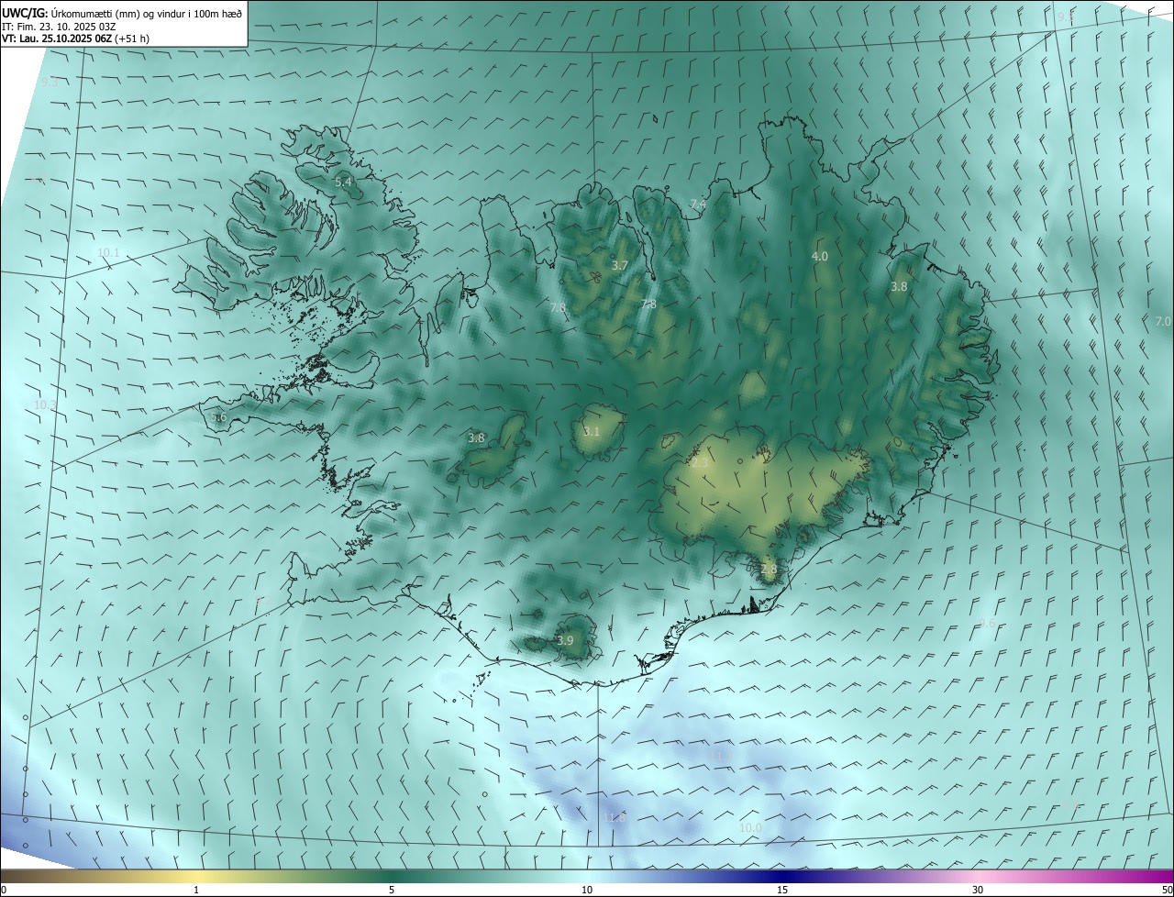Screen dimensions: 1174x897
Task: Click the 3.8 value just southeast of 4.0
Action: pos(899,287)
